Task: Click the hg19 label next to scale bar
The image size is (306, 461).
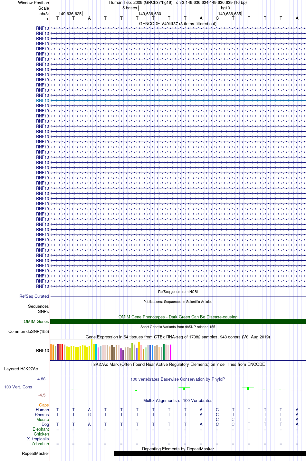Action: 225,8
